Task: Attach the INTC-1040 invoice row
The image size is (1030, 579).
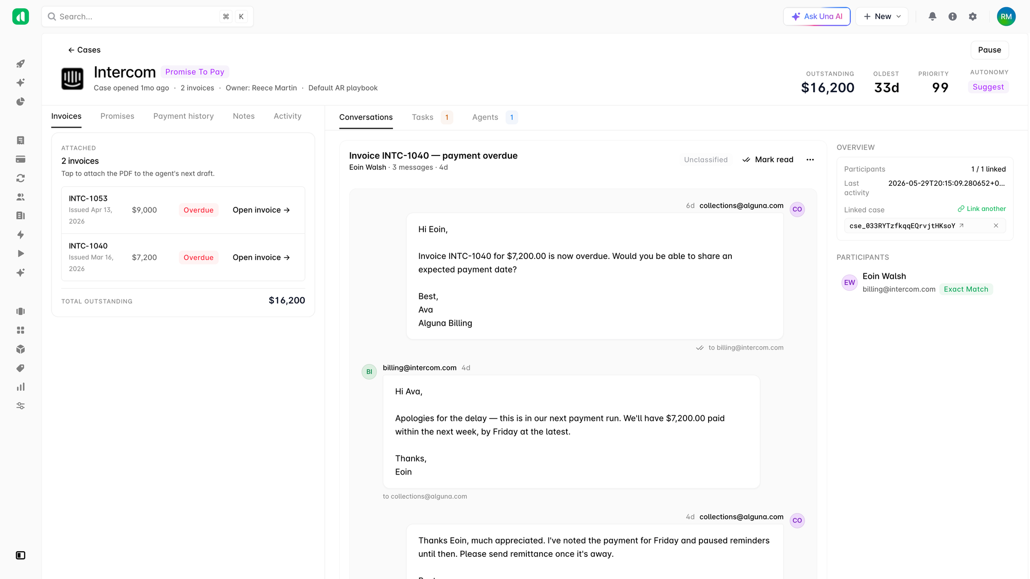Action: click(183, 257)
